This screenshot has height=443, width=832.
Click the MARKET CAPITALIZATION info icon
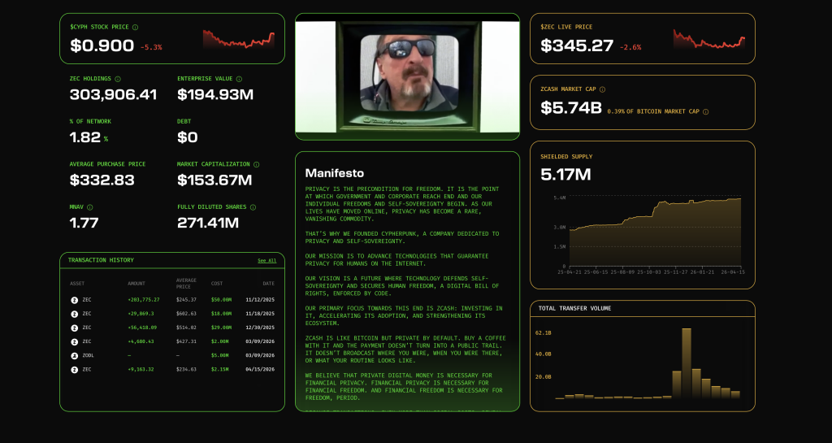click(x=256, y=164)
